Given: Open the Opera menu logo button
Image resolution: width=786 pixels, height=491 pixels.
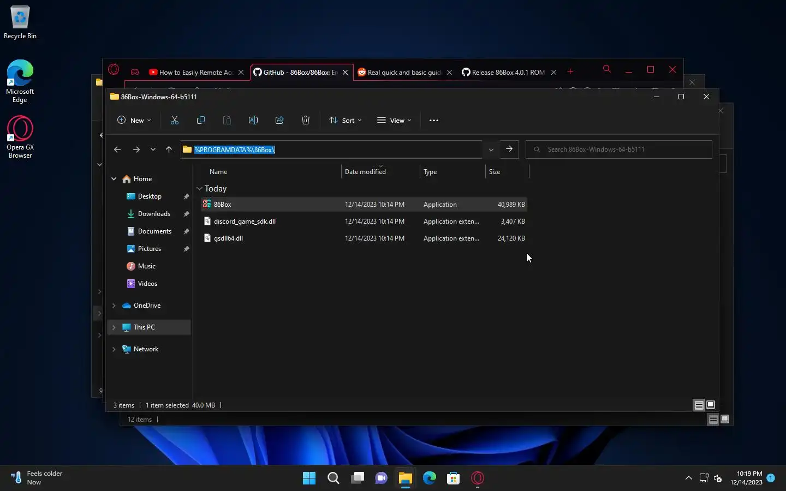Looking at the screenshot, I should pyautogui.click(x=114, y=69).
